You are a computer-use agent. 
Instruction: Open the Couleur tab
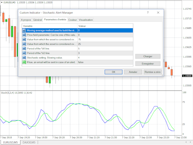(72, 20)
